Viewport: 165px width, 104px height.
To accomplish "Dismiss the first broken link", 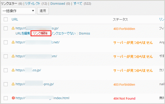I will coord(84,33).
